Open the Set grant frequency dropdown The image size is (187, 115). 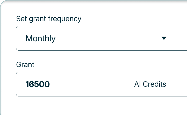tap(102, 38)
